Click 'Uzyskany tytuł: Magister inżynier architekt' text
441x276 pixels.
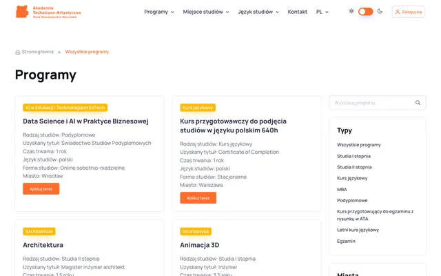pyautogui.click(x=74, y=267)
